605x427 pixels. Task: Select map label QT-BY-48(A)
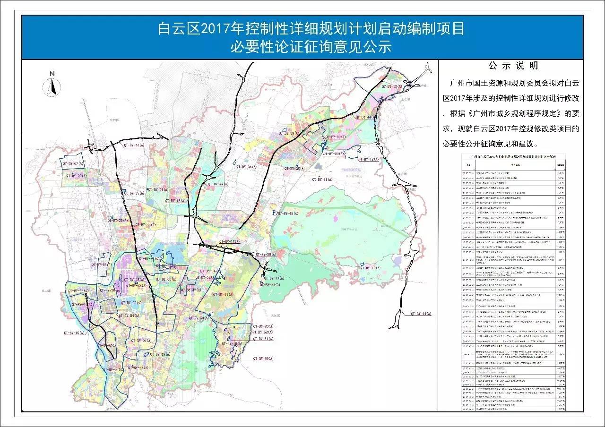(x=288, y=213)
